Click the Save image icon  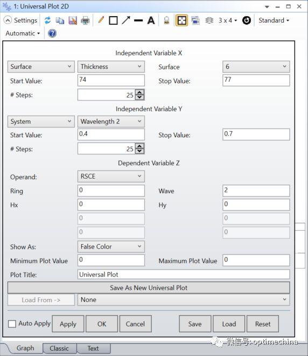click(x=73, y=20)
